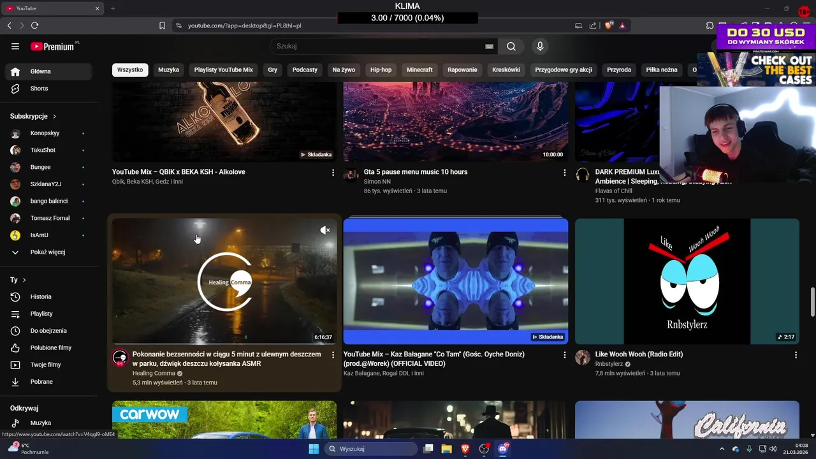Select the Minecraft filter chip

pyautogui.click(x=419, y=69)
